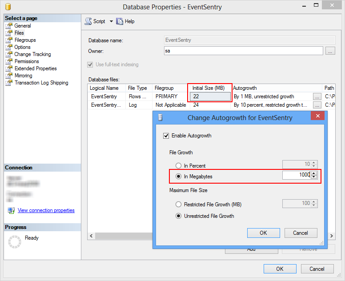Click the Mirroring page icon
345x281 pixels.
(9, 76)
